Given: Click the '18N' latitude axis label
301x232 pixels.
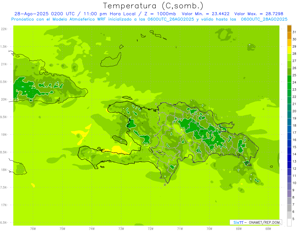Looking at the screenshot, I should (4, 170).
